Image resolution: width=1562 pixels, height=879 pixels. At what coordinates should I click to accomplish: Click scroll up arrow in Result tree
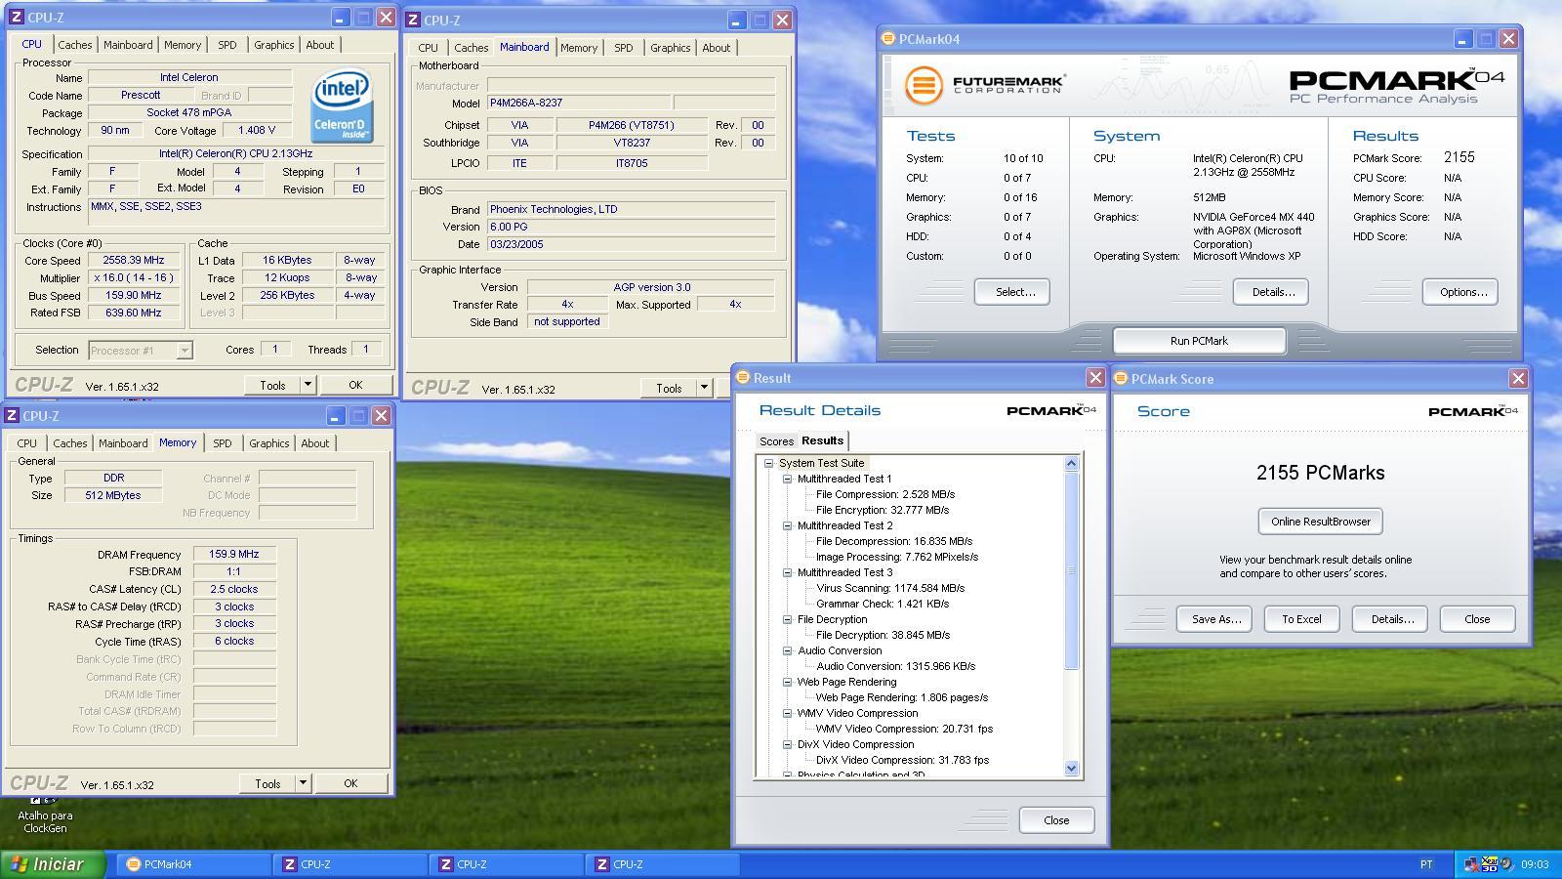pyautogui.click(x=1072, y=464)
